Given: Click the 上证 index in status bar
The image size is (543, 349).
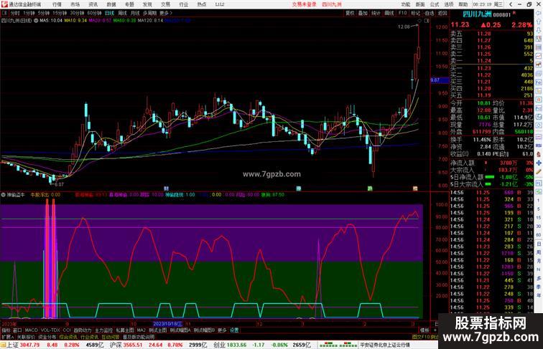Looking at the screenshot, I should [x=12, y=345].
